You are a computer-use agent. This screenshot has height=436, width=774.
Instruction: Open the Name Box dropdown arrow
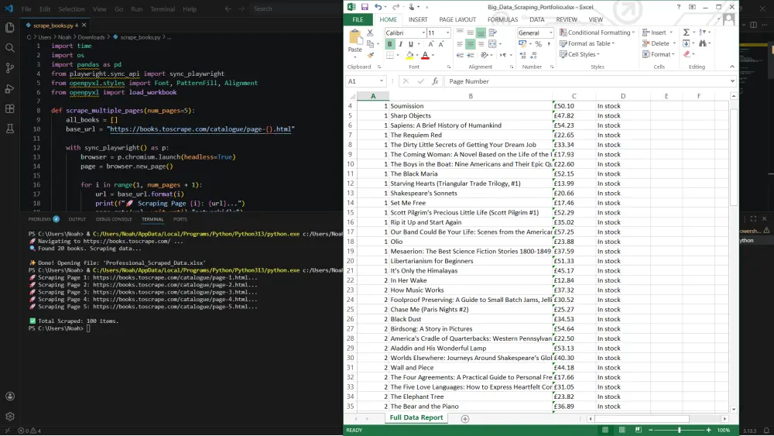pyautogui.click(x=381, y=81)
